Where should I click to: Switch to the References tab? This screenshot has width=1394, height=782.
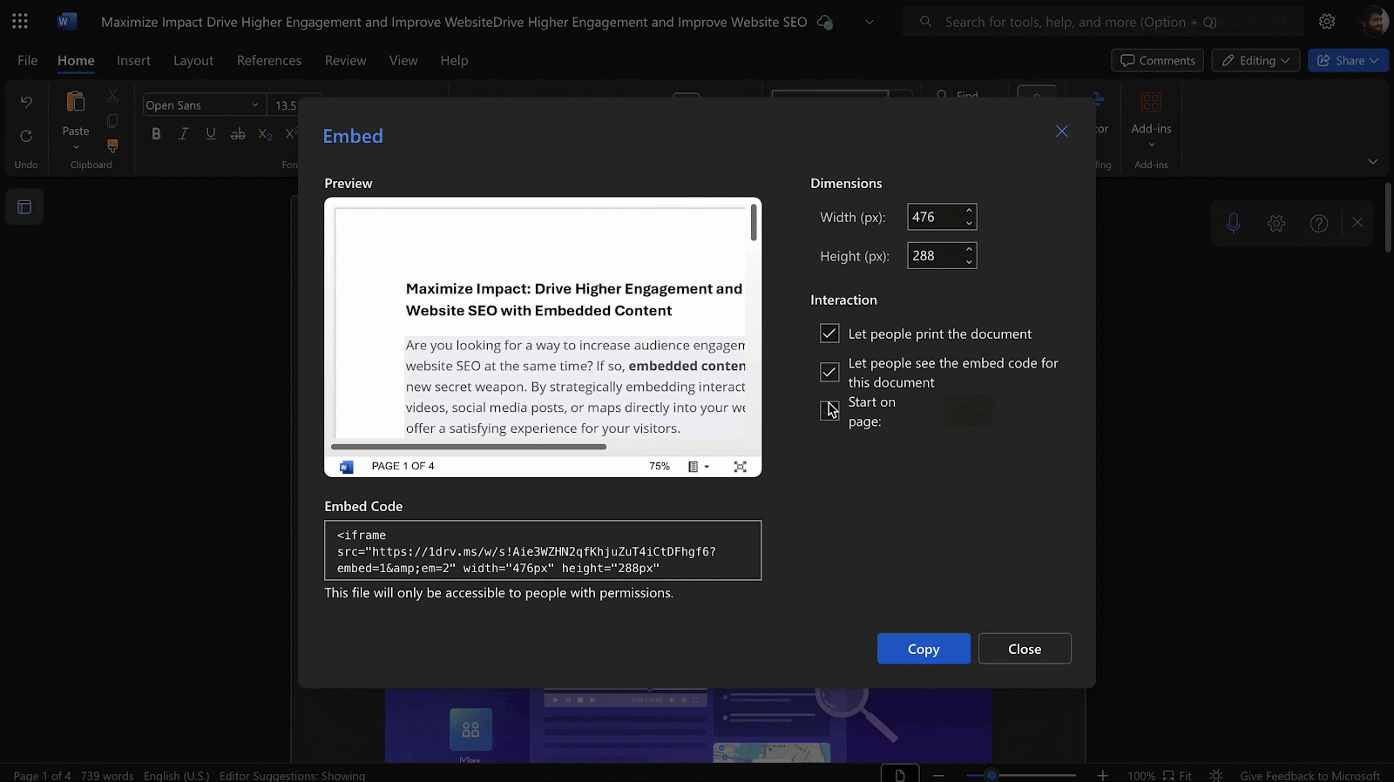[269, 60]
